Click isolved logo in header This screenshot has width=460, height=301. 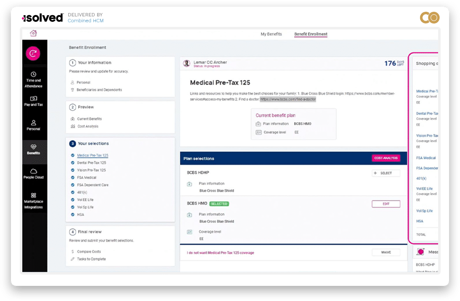click(x=43, y=18)
